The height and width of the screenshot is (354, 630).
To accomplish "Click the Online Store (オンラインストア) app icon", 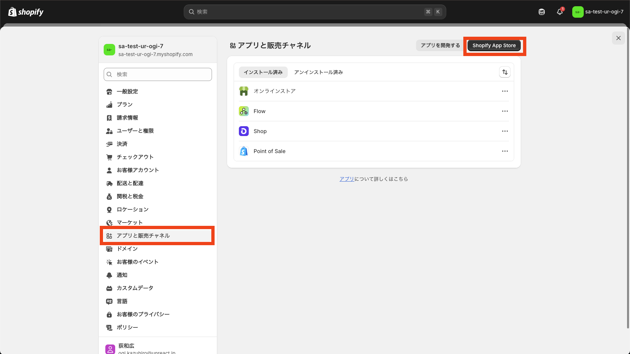I will click(243, 91).
